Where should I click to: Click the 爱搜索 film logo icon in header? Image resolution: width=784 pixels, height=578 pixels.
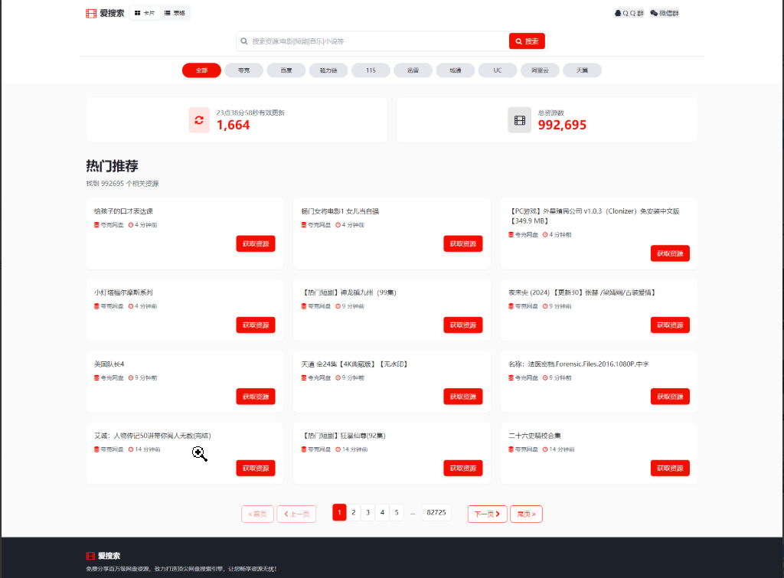(91, 14)
